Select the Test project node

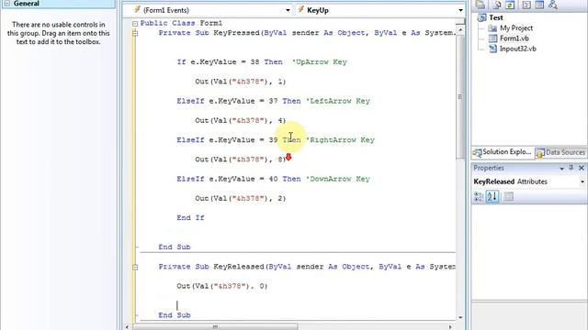click(x=496, y=17)
